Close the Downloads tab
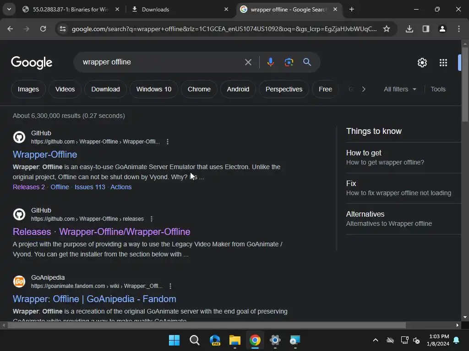 pos(226,9)
